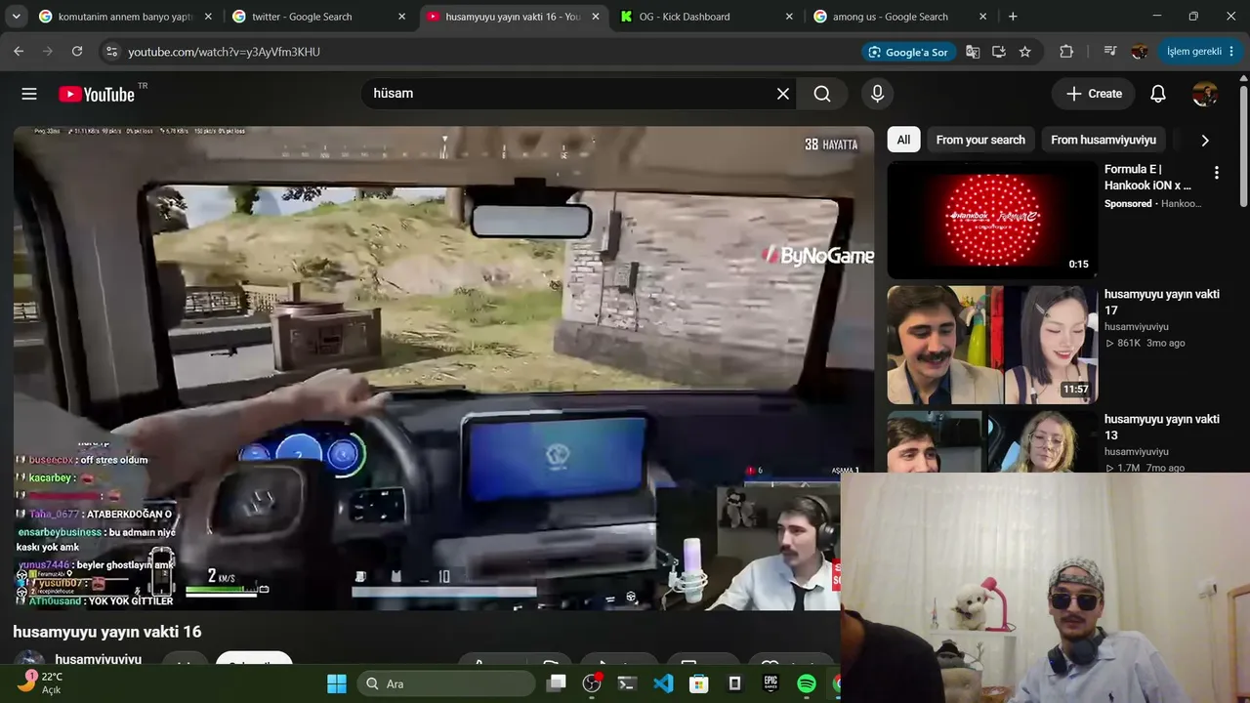Click the Formula E | Hankook iON title
This screenshot has width=1250, height=703.
click(1148, 177)
